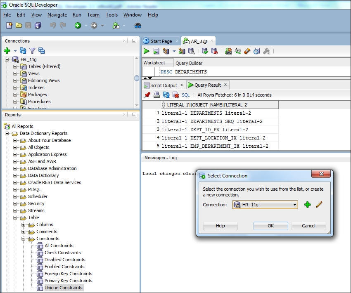Open SQL History clock icon

pyautogui.click(x=257, y=51)
